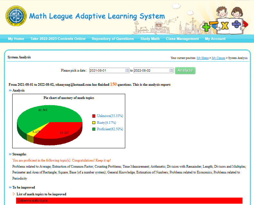Click the Problems related to Average topic
Screen dimensions: 254x205
[32, 167]
